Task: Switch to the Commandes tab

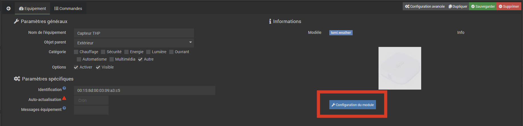Action: (68, 9)
